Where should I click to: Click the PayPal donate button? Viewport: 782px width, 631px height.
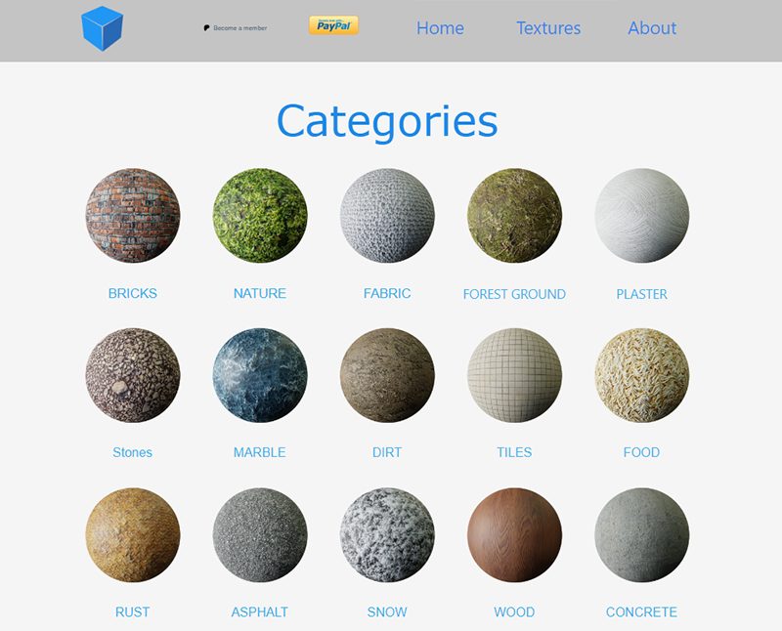pos(333,25)
